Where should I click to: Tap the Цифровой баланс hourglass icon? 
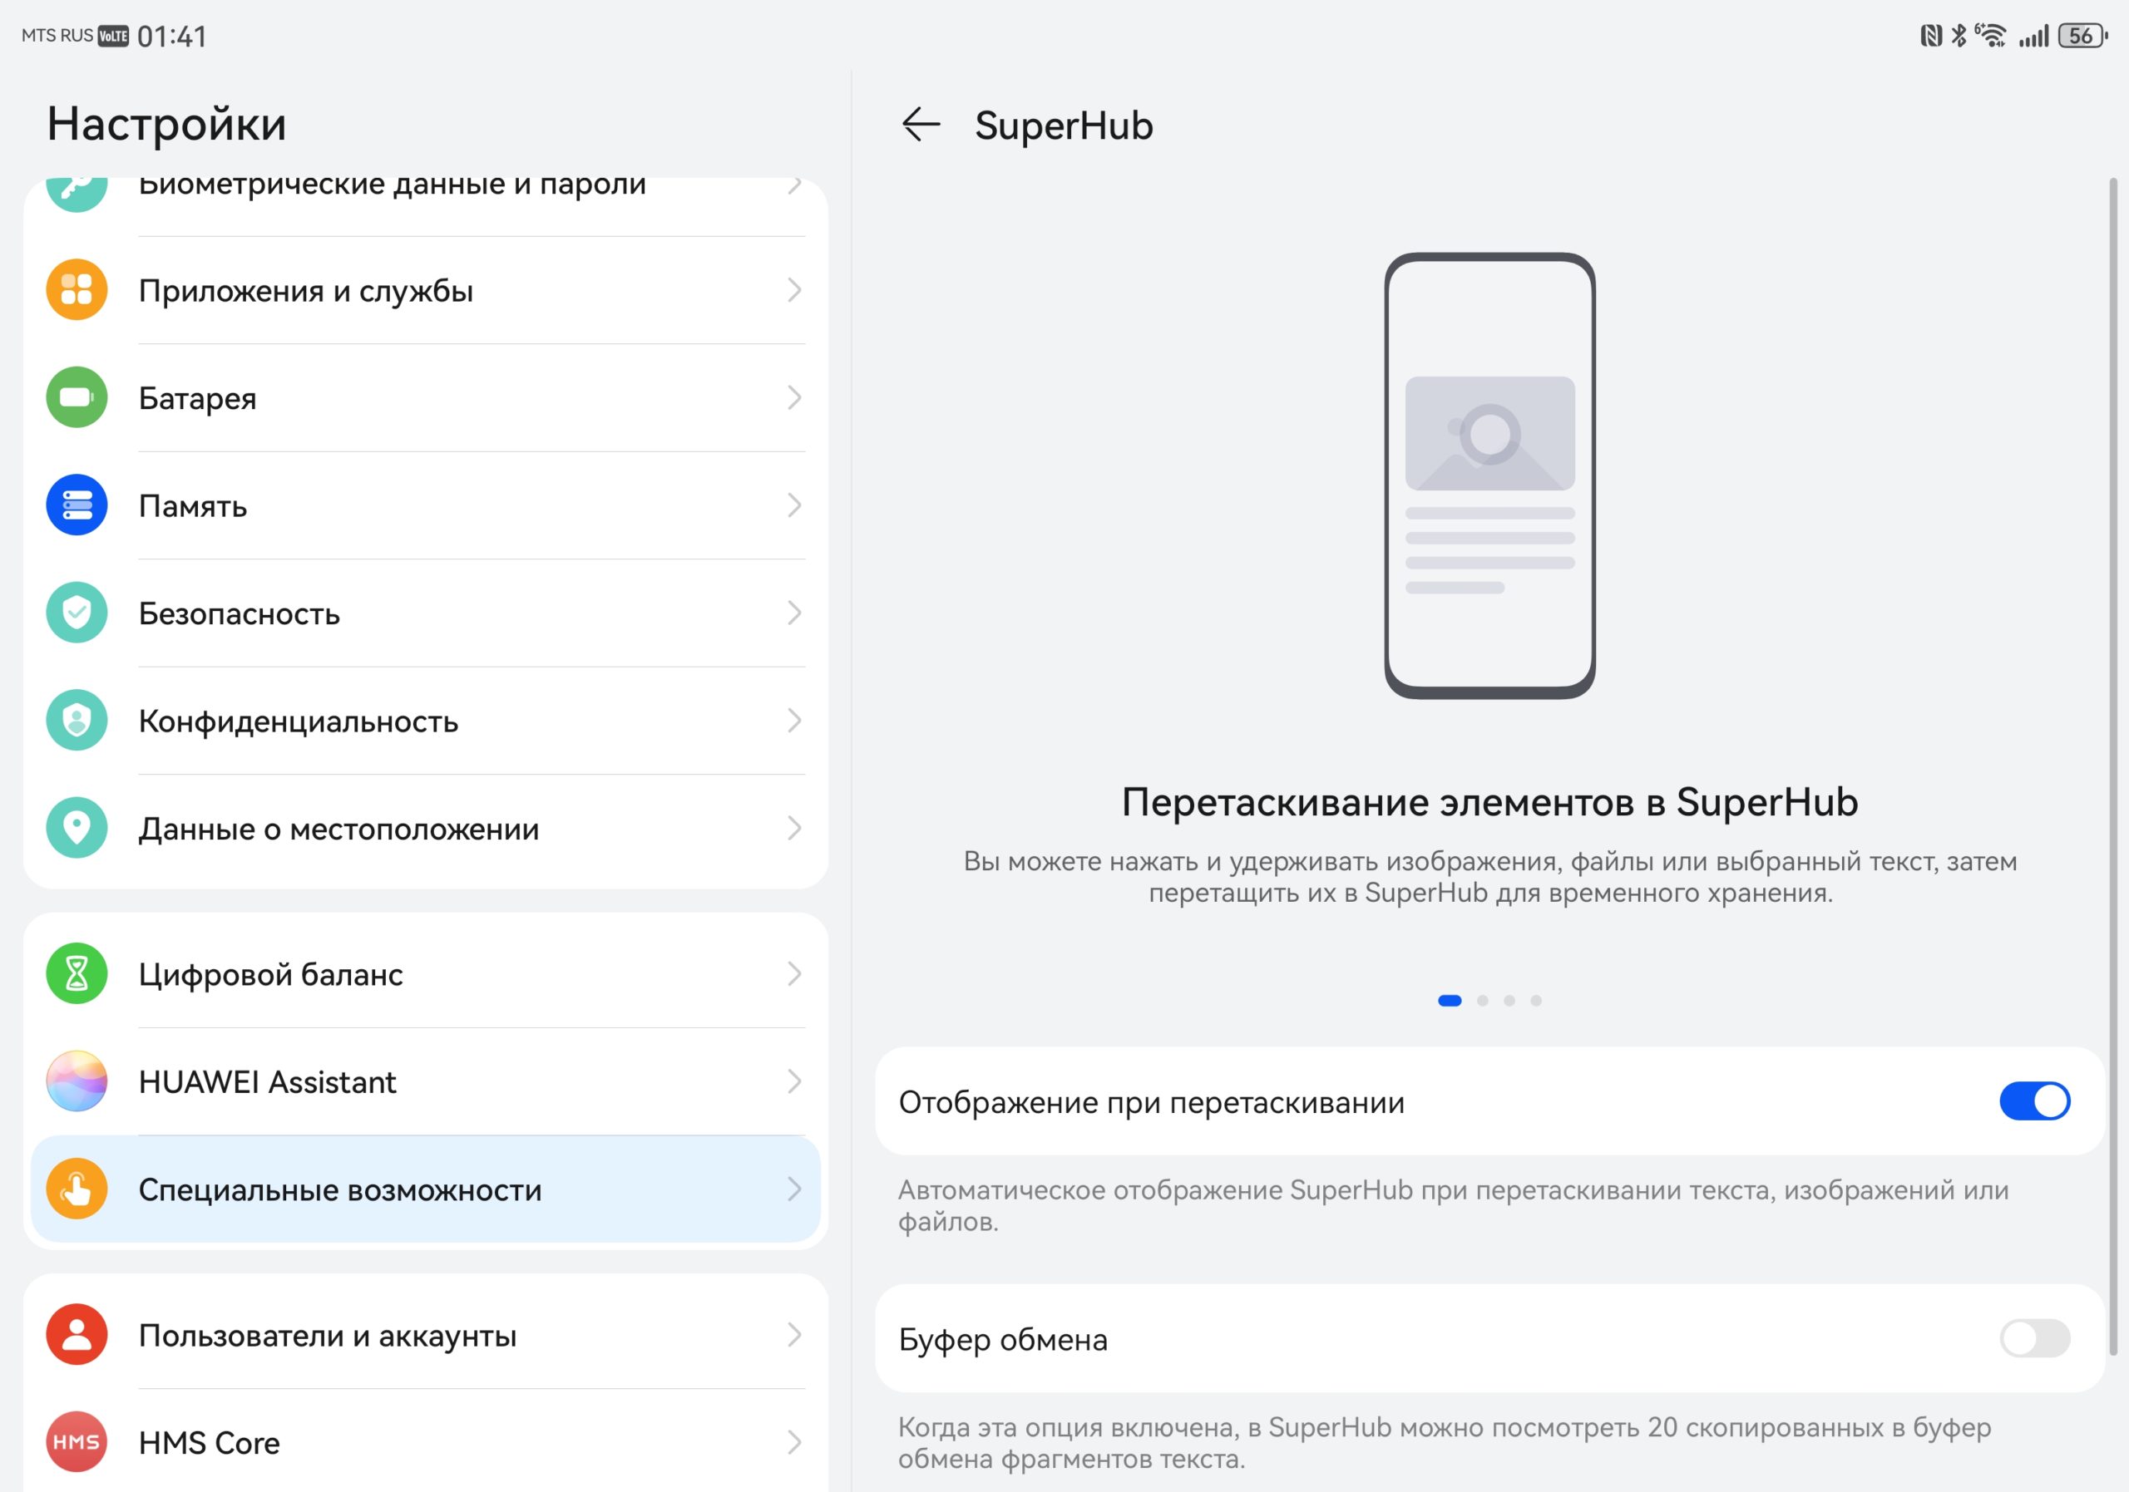(77, 973)
